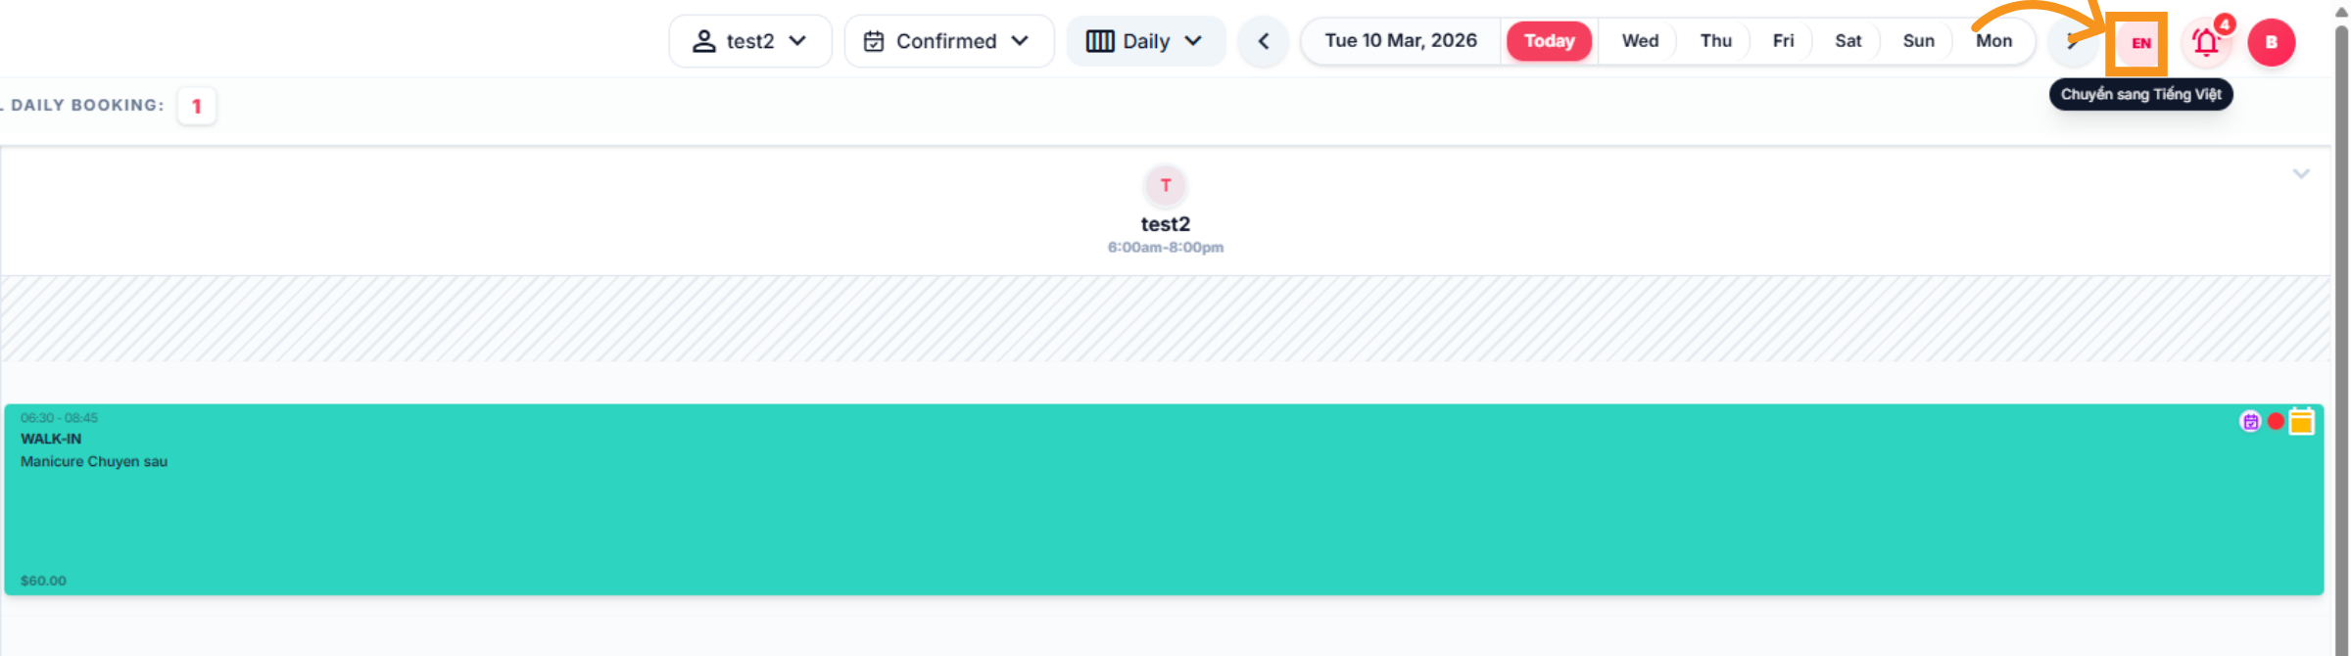Go to previous day with left arrow
2351x656 pixels.
tap(1264, 42)
